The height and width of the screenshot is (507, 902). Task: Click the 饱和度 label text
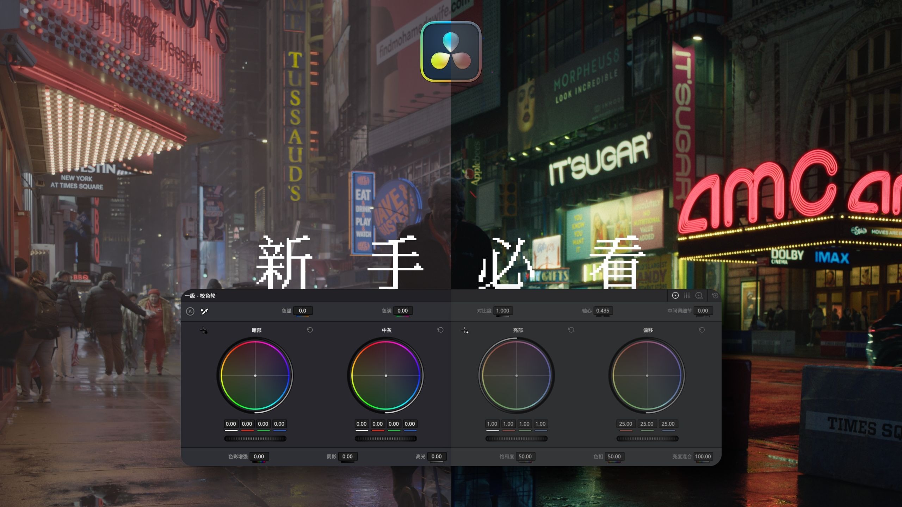pos(507,457)
